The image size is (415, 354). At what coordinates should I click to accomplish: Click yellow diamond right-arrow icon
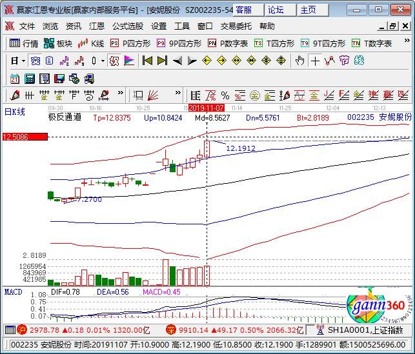[221, 61]
